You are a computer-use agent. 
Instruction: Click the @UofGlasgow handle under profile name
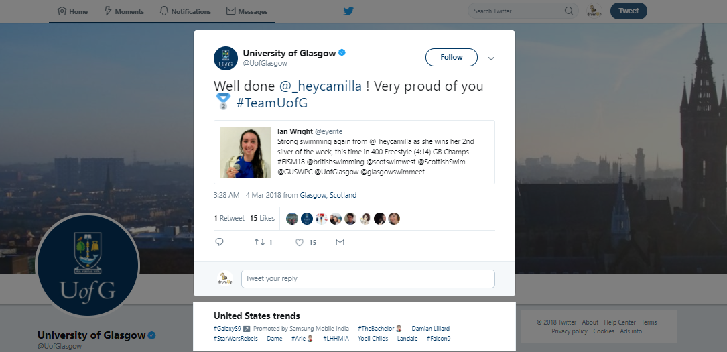[x=60, y=346]
